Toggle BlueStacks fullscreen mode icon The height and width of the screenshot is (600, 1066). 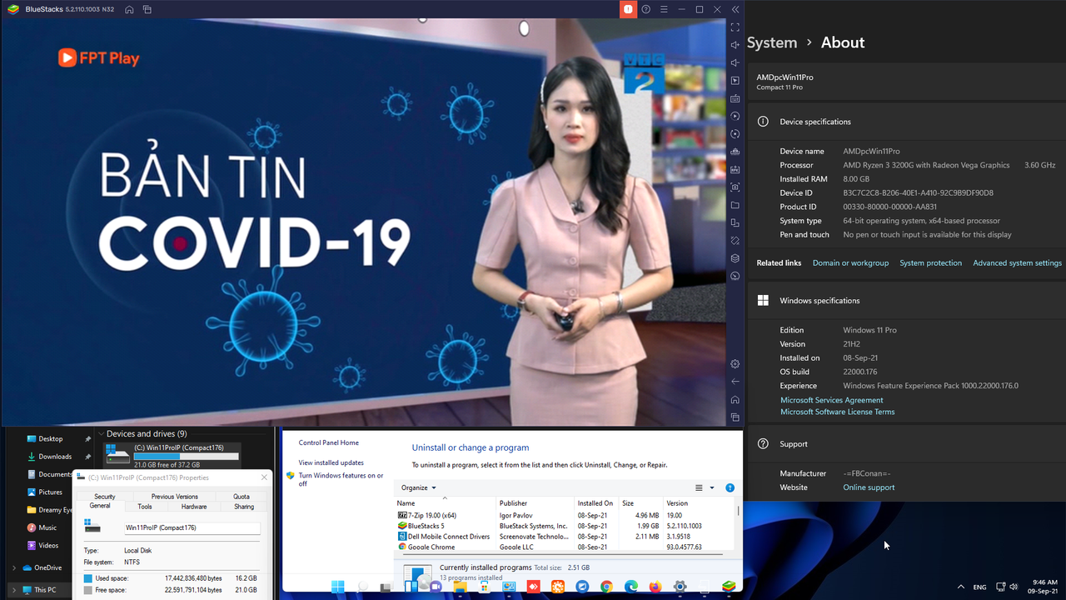[735, 27]
